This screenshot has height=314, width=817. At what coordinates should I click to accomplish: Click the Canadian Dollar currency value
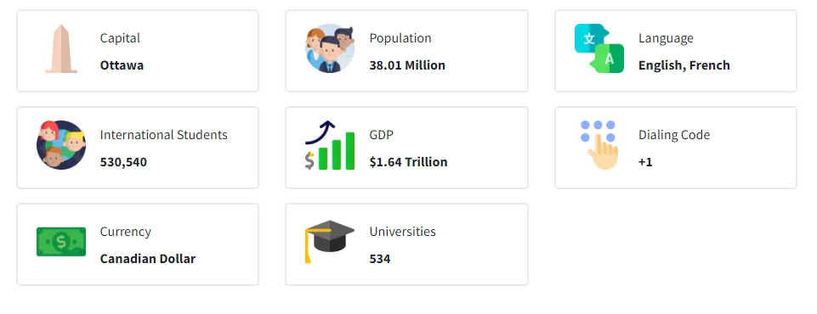148,259
